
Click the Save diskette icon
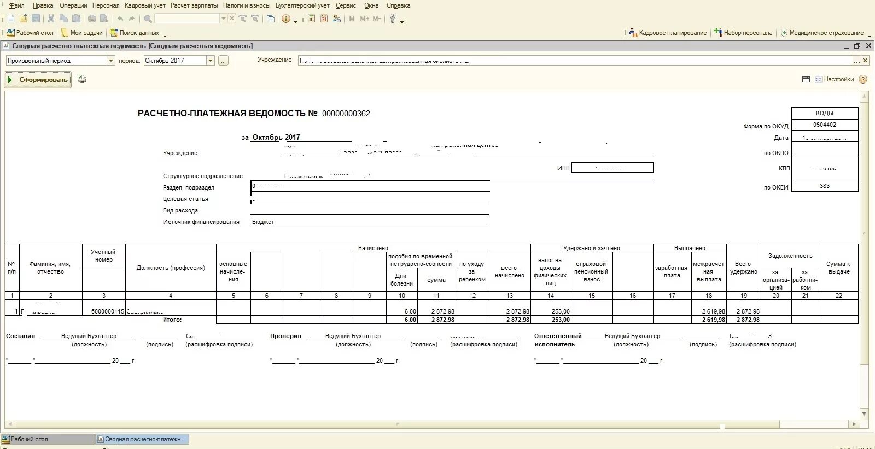pos(36,19)
